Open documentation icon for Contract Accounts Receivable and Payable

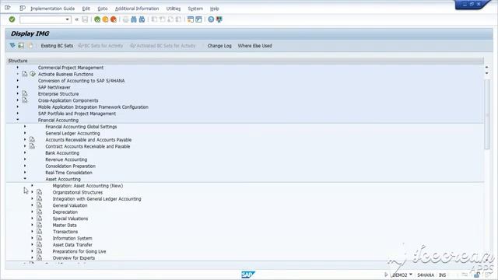[x=32, y=146]
